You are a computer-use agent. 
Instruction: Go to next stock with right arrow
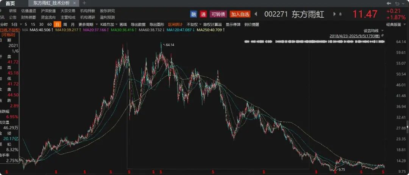334,14
